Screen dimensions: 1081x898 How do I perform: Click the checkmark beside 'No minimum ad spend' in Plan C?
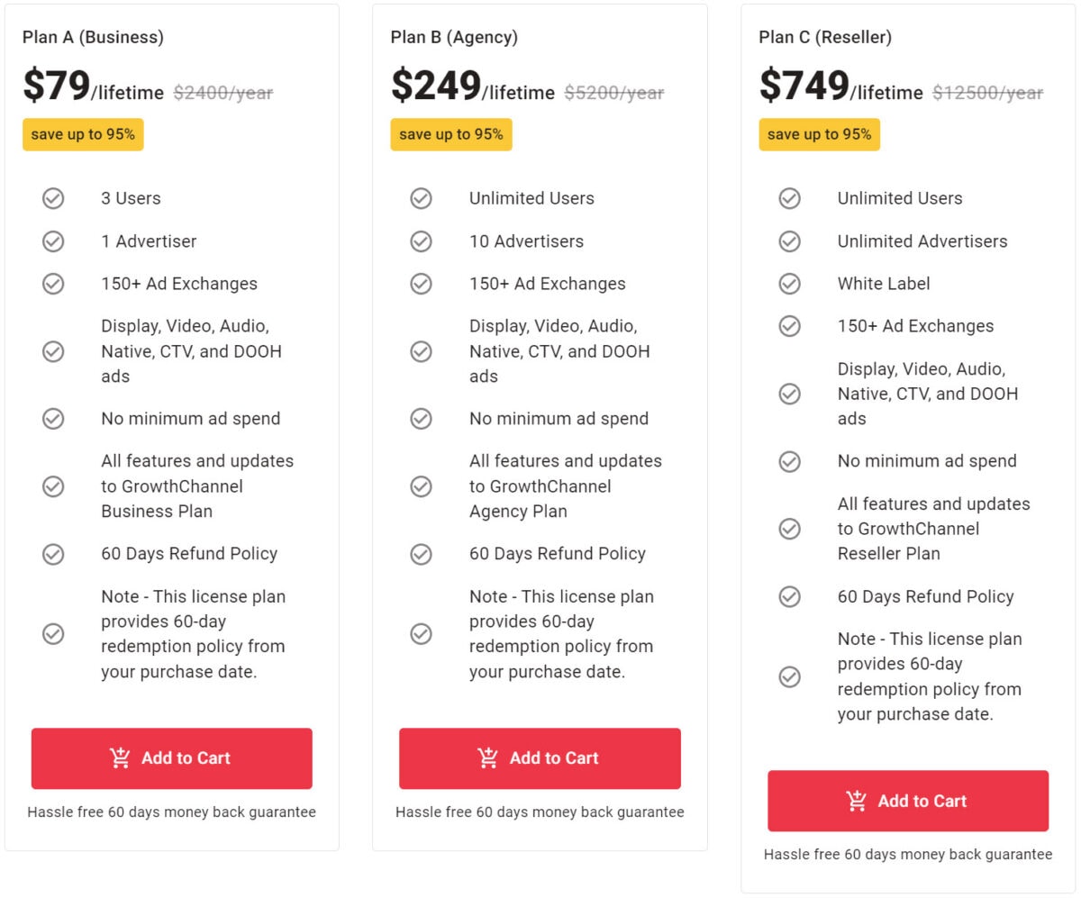[x=789, y=461]
